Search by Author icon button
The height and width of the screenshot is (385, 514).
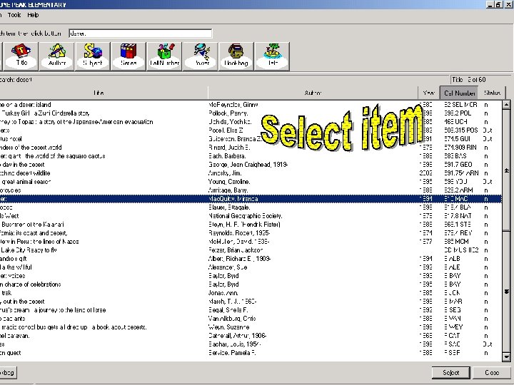(56, 56)
